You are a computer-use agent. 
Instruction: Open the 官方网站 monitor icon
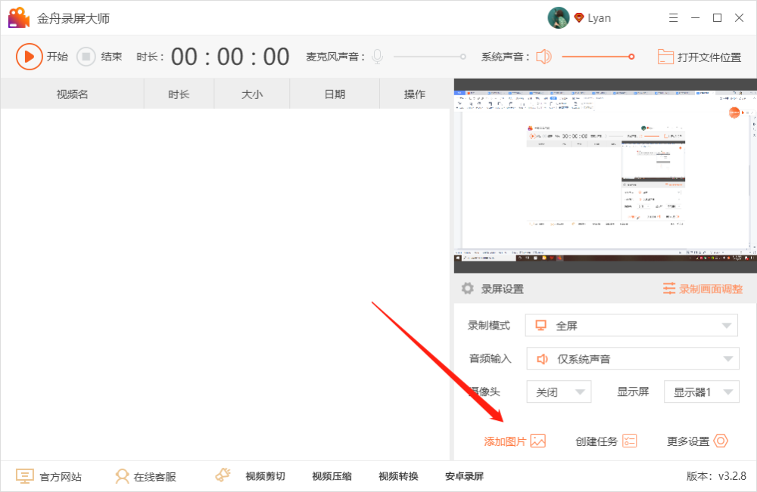[25, 476]
